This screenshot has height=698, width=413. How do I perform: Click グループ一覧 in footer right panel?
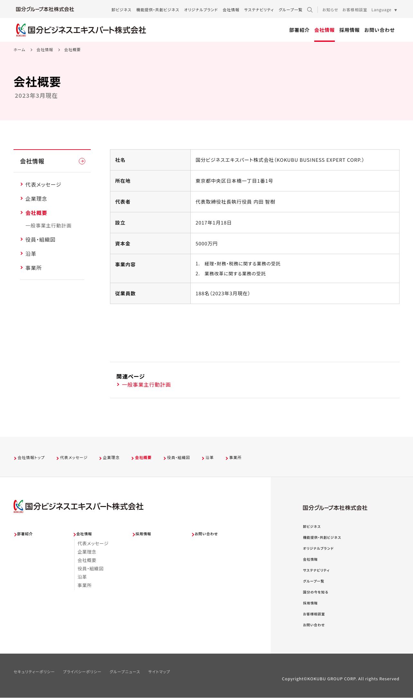point(313,582)
